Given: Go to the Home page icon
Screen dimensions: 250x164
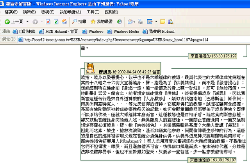Looking at the screenshot, I should 64,21.
